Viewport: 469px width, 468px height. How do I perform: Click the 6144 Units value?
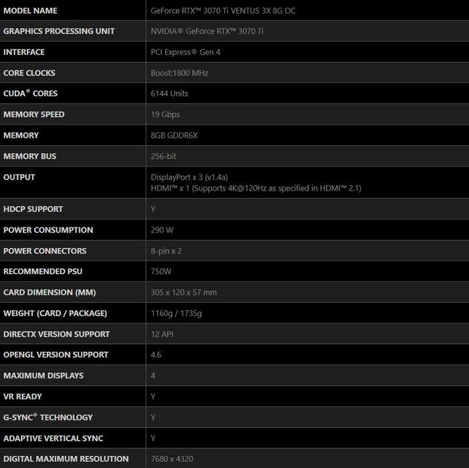[169, 94]
